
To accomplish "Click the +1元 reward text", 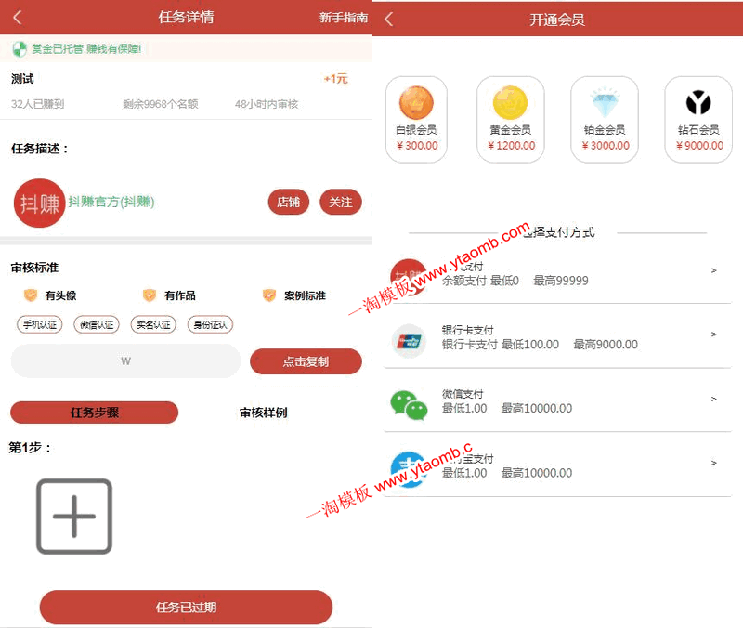I will pos(335,79).
